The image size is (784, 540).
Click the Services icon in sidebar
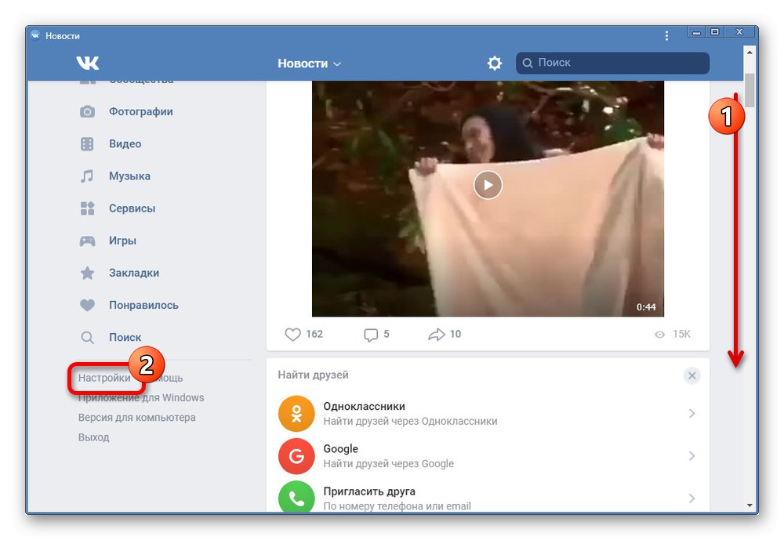[x=88, y=208]
